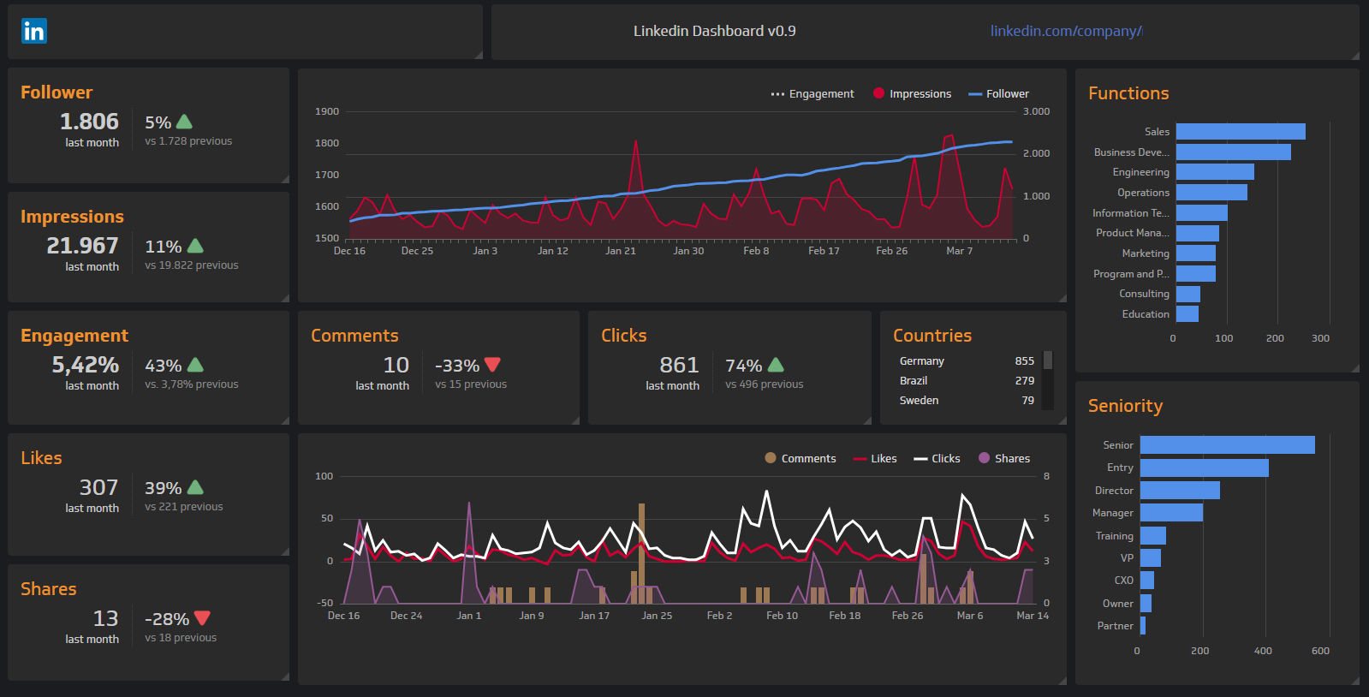This screenshot has height=697, width=1369.
Task: Select the Sales bar in Functions chart
Action: tap(1240, 132)
